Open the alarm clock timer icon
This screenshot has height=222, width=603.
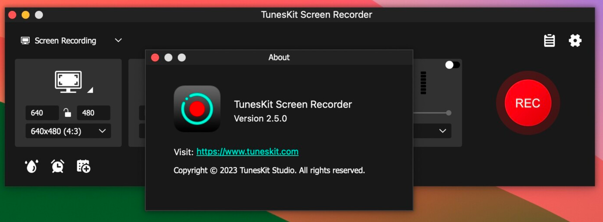tap(58, 166)
